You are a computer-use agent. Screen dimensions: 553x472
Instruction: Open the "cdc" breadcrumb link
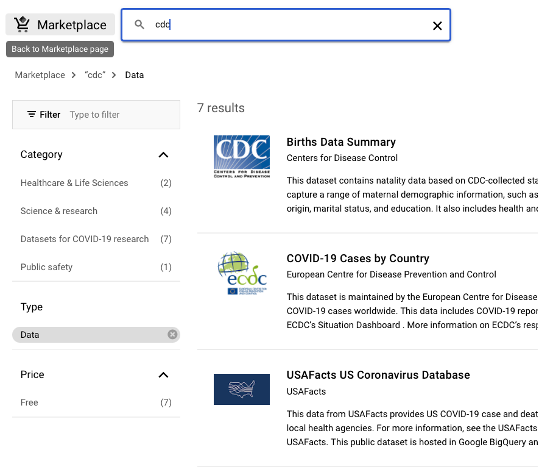coord(95,75)
